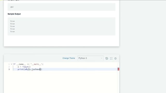Screen dimensions: 166x93
Task: Click line number 2 in the gutter
Action: [9, 67]
